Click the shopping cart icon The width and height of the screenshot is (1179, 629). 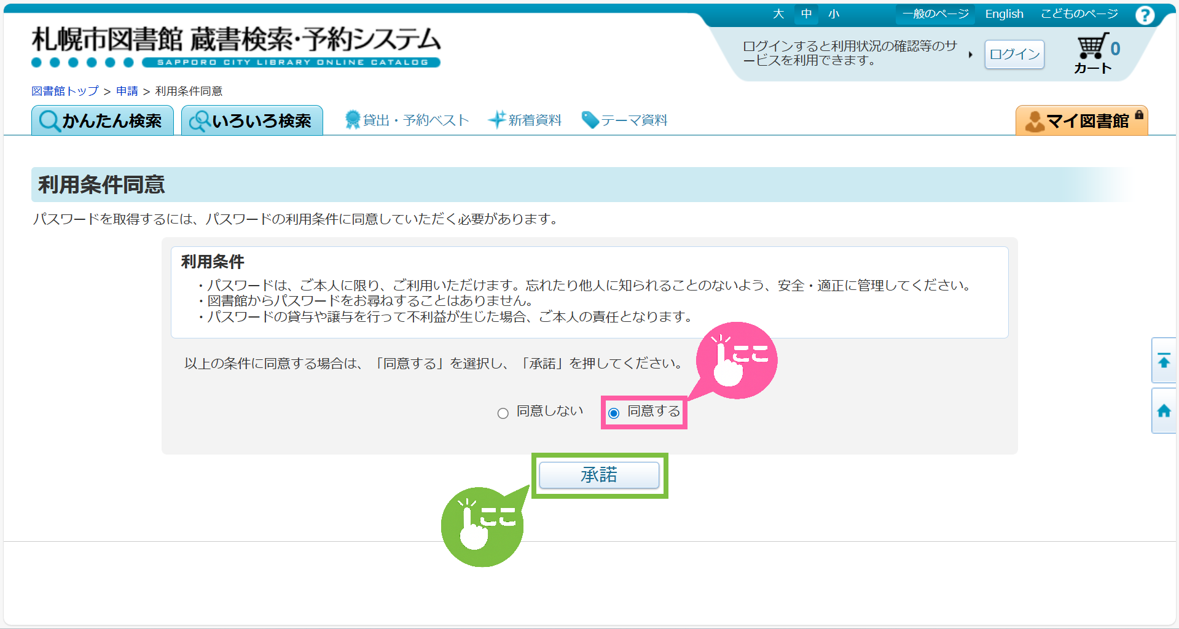(1093, 47)
